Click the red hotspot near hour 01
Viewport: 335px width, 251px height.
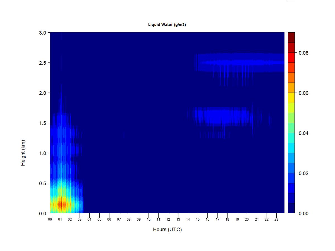point(62,204)
